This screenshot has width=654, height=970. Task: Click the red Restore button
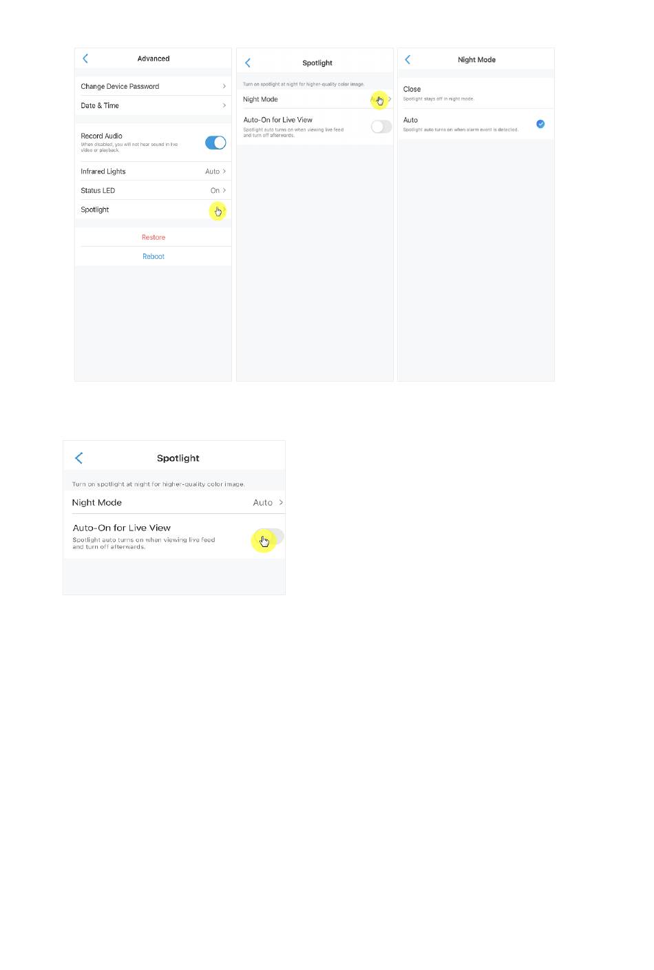pyautogui.click(x=154, y=237)
